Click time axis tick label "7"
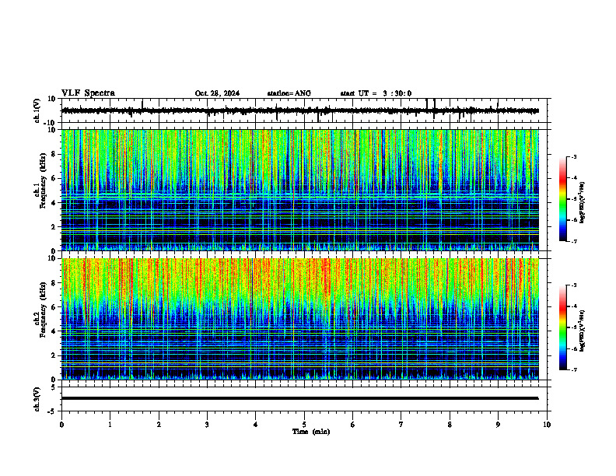Image resolution: width=616 pixels, height=476 pixels. point(401,425)
